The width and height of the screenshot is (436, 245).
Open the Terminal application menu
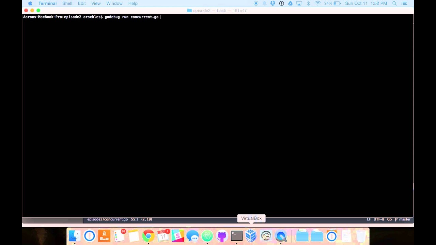point(47,3)
